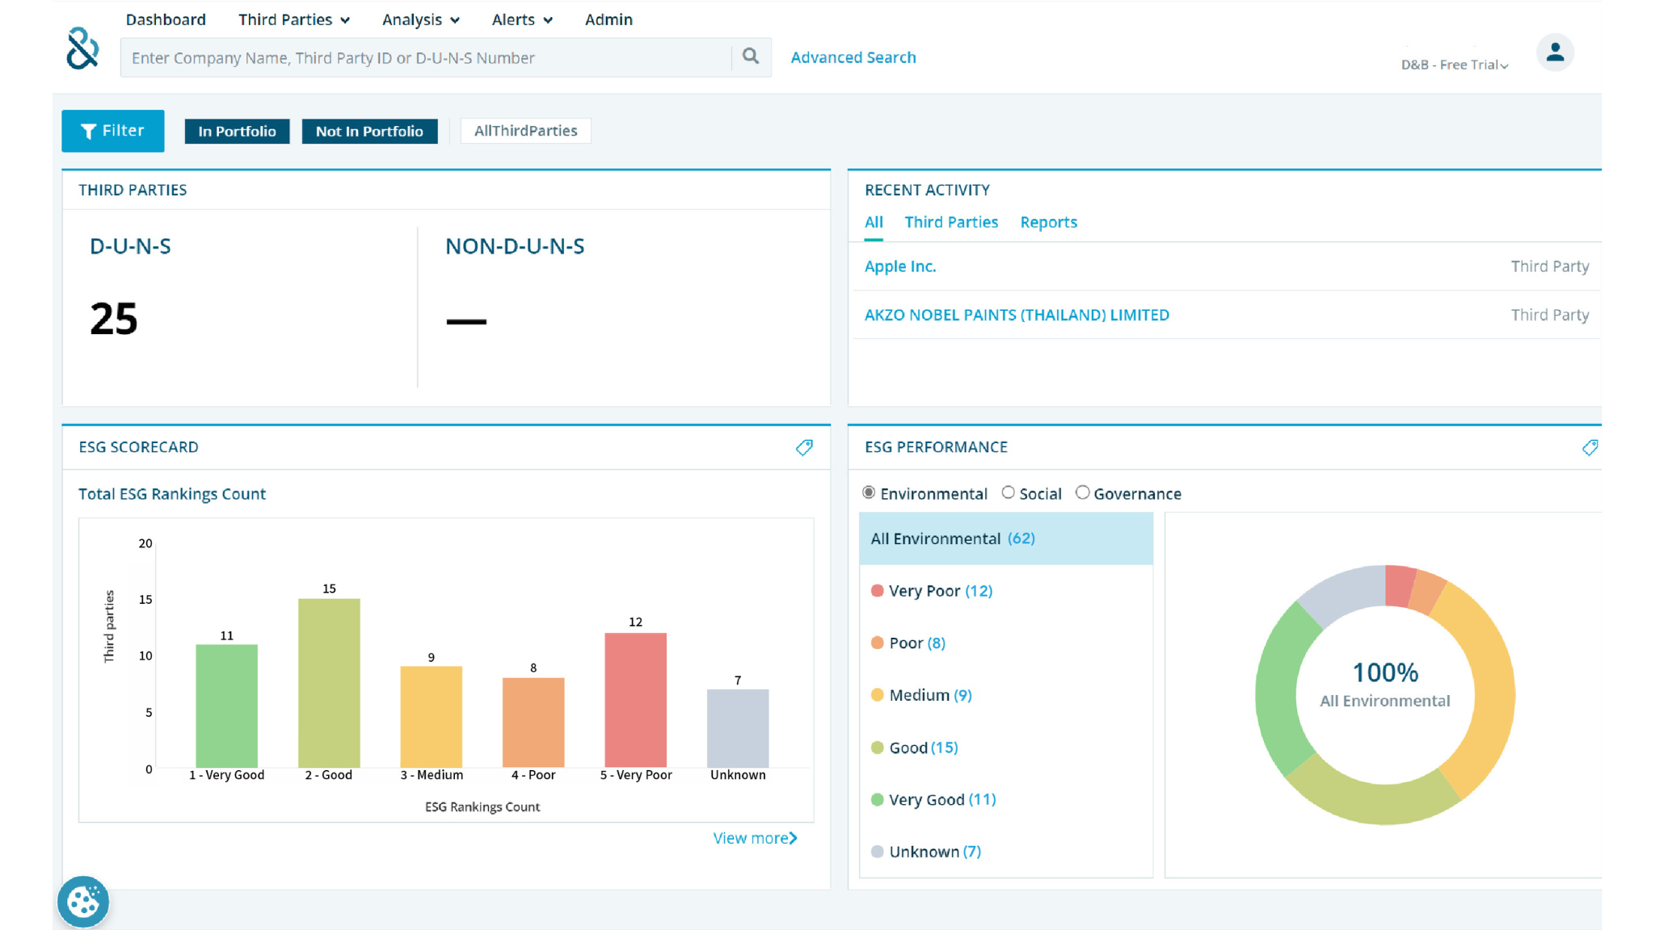Open the user profile avatar icon
This screenshot has width=1655, height=930.
1555,53
